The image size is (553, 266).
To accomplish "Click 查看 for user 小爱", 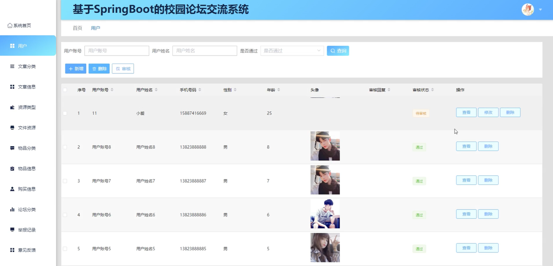I will (x=466, y=112).
